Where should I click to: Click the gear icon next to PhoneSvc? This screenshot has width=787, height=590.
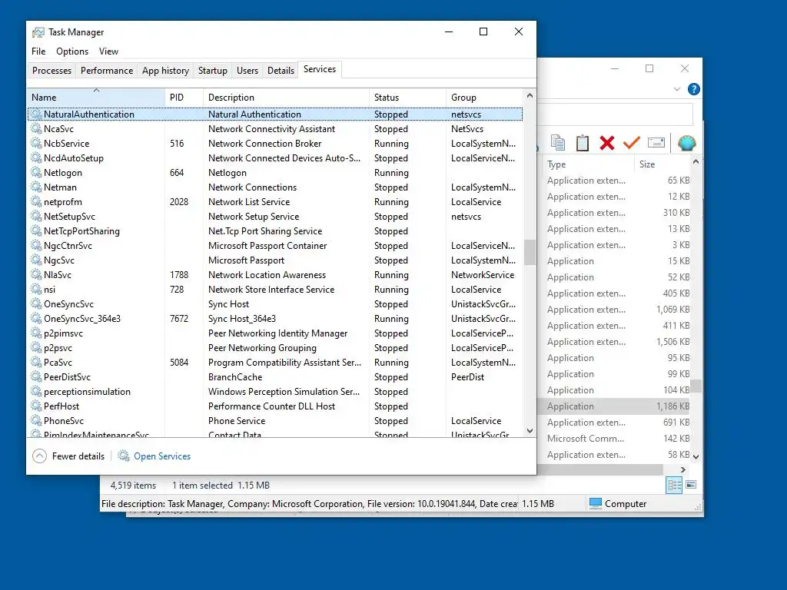click(36, 421)
